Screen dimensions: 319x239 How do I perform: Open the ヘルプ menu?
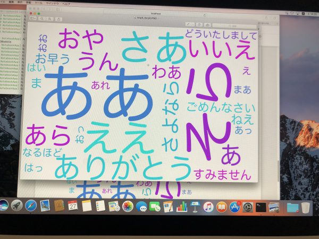click(x=66, y=4)
